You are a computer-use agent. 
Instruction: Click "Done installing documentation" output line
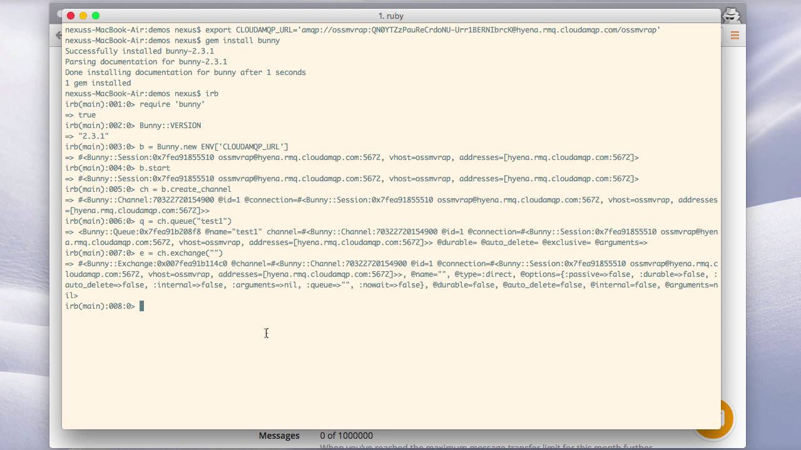185,72
